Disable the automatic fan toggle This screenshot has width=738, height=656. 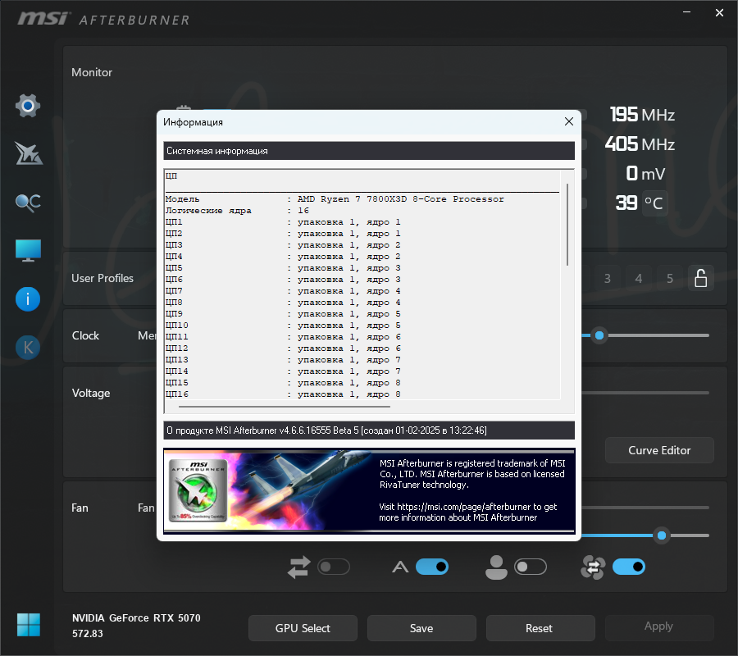[x=432, y=567]
